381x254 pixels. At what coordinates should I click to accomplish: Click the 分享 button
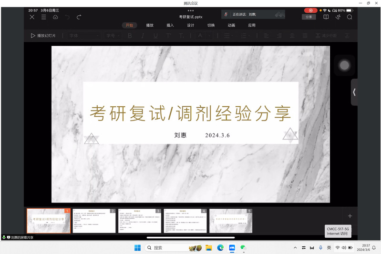[309, 17]
